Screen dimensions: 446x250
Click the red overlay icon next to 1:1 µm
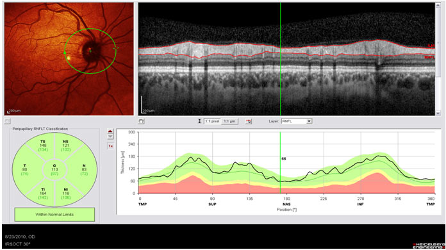click(249, 121)
